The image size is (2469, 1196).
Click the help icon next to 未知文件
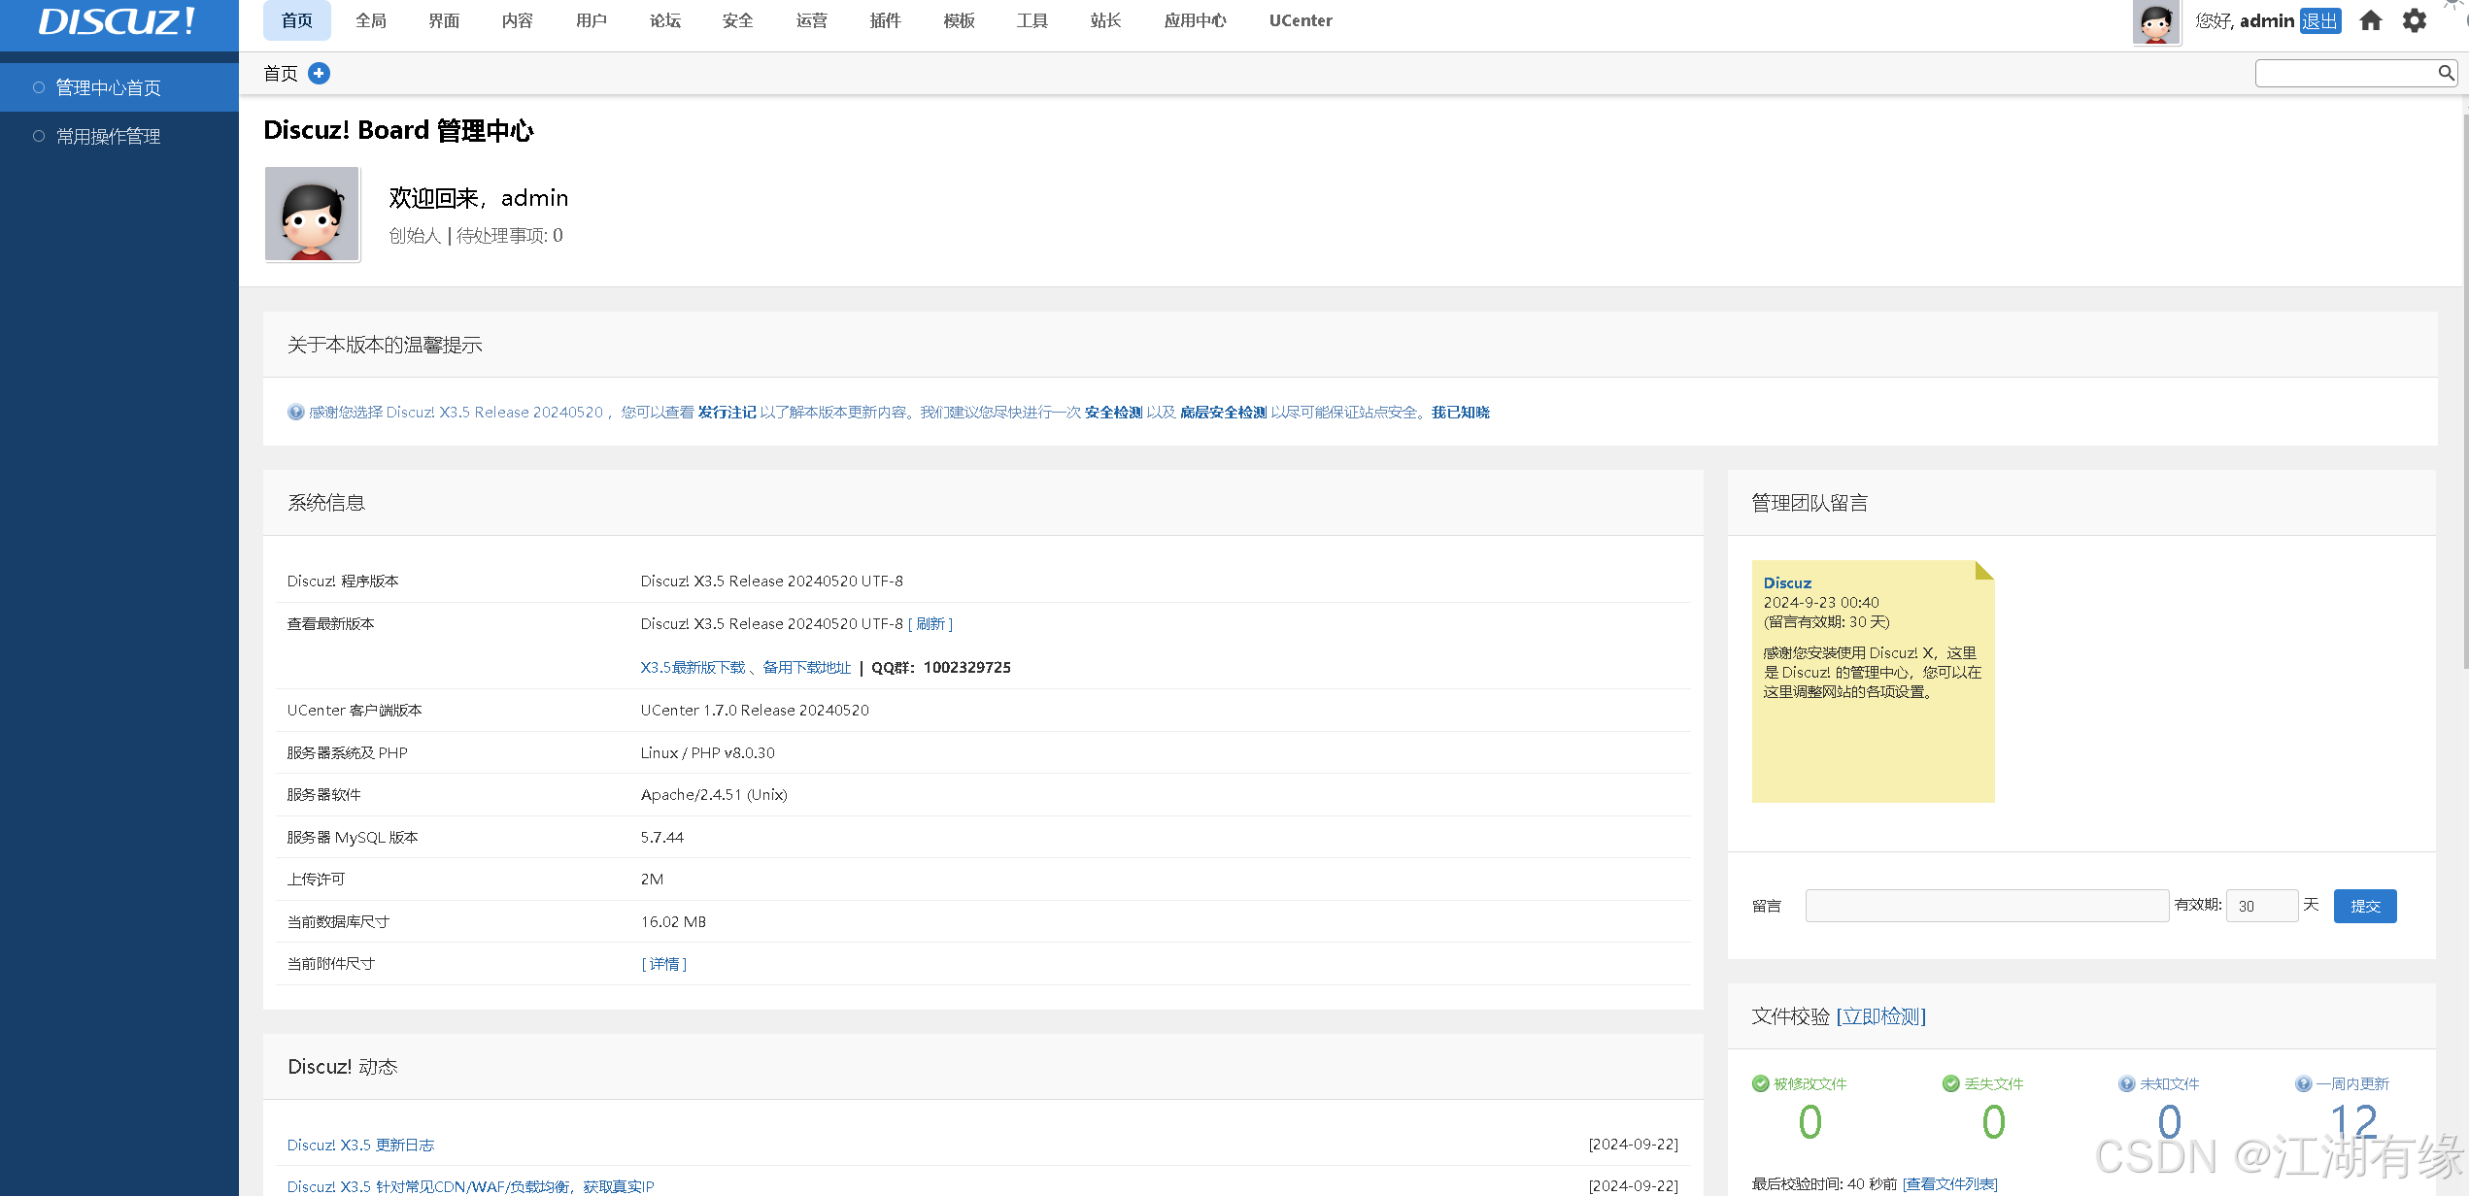[x=2127, y=1083]
